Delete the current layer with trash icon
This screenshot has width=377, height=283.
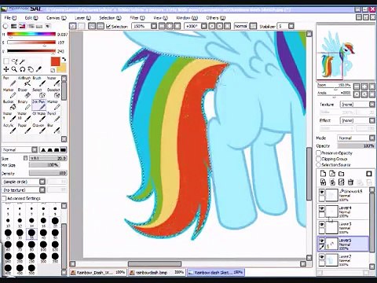click(350, 182)
